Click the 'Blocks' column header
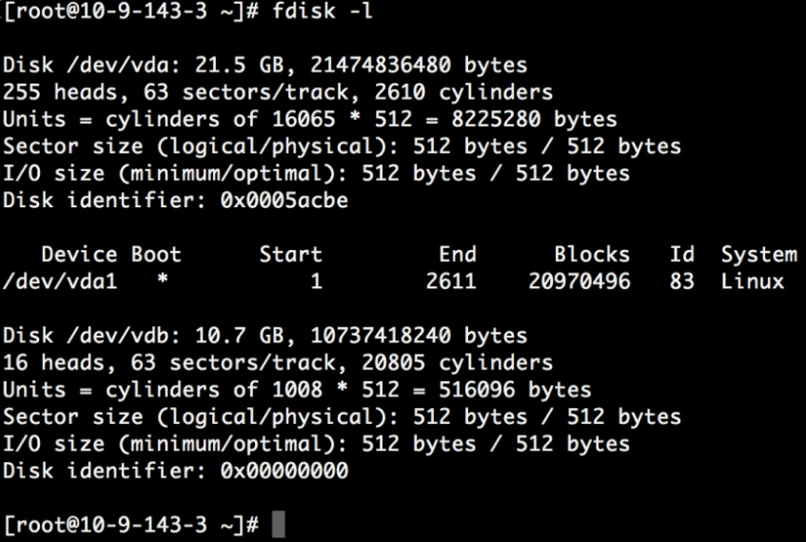The image size is (806, 542). [x=592, y=254]
